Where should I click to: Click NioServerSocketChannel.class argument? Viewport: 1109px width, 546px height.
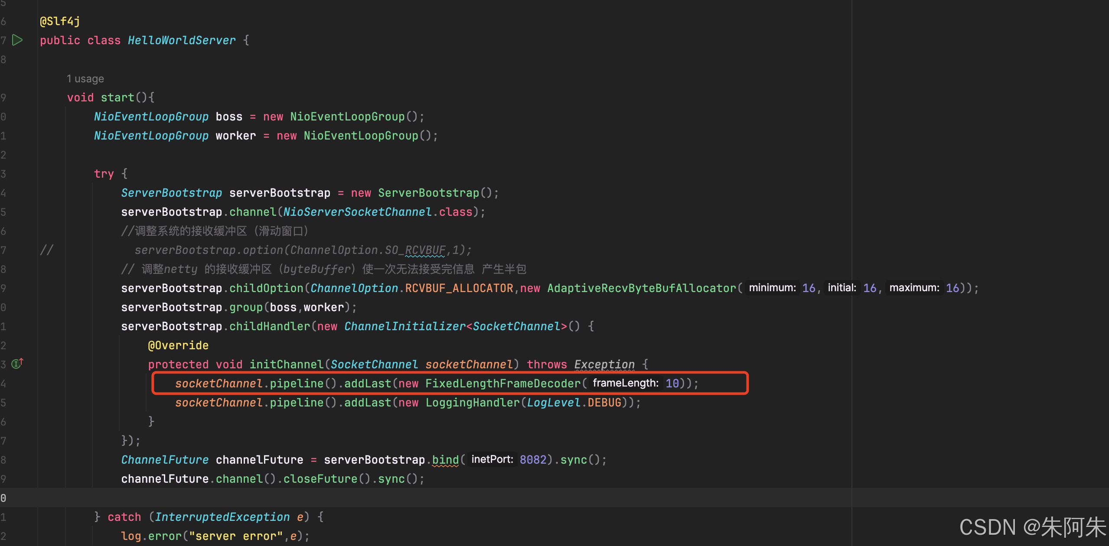pyautogui.click(x=378, y=212)
